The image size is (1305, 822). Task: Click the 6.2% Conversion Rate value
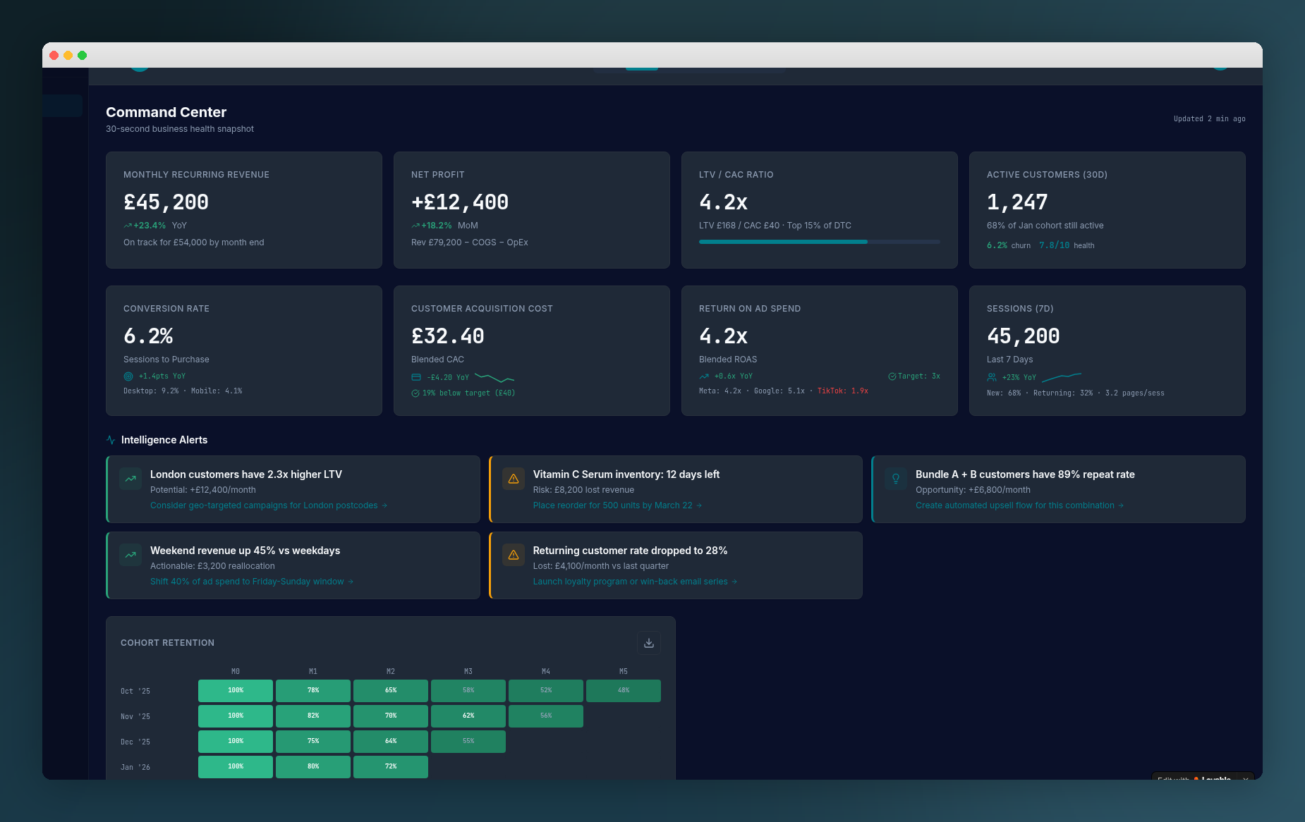point(148,336)
